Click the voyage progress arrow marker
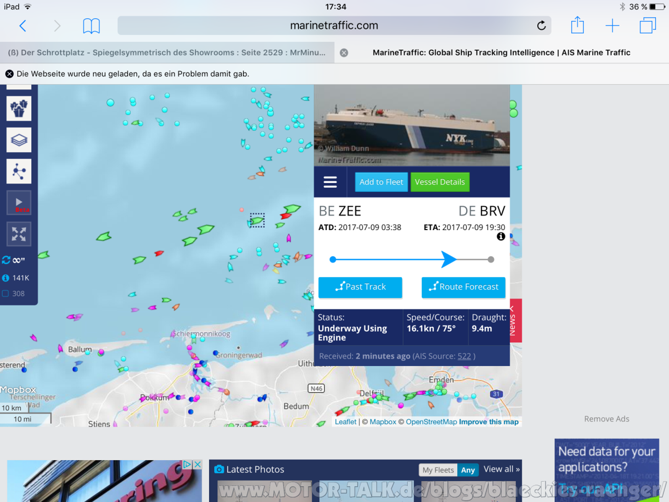This screenshot has height=502, width=669. pyautogui.click(x=449, y=259)
